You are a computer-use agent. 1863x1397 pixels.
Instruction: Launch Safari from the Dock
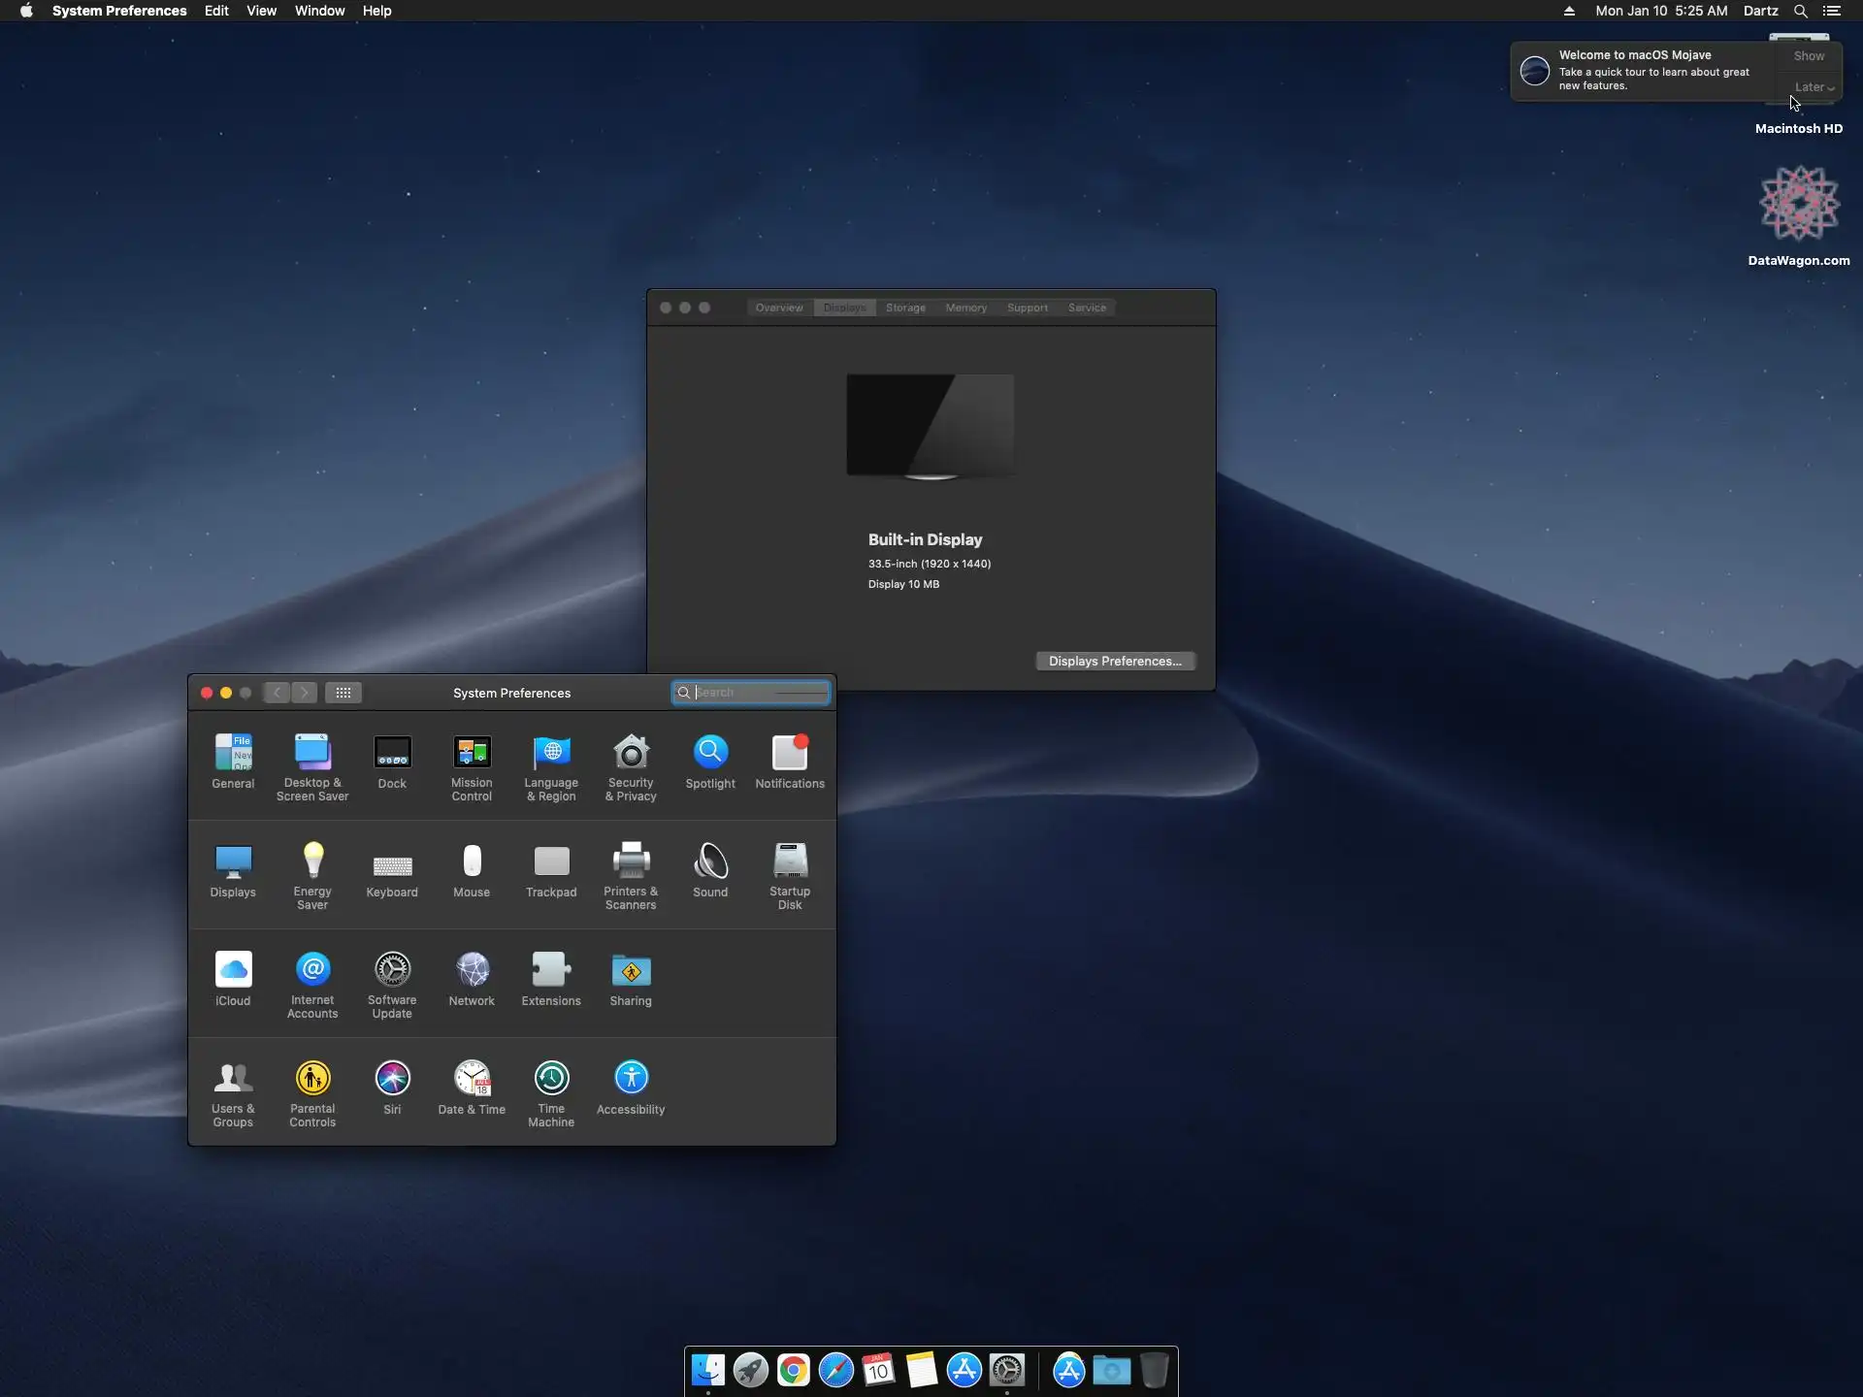[835, 1370]
